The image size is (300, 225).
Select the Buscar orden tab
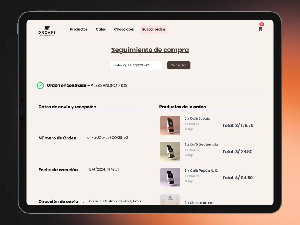pyautogui.click(x=153, y=30)
